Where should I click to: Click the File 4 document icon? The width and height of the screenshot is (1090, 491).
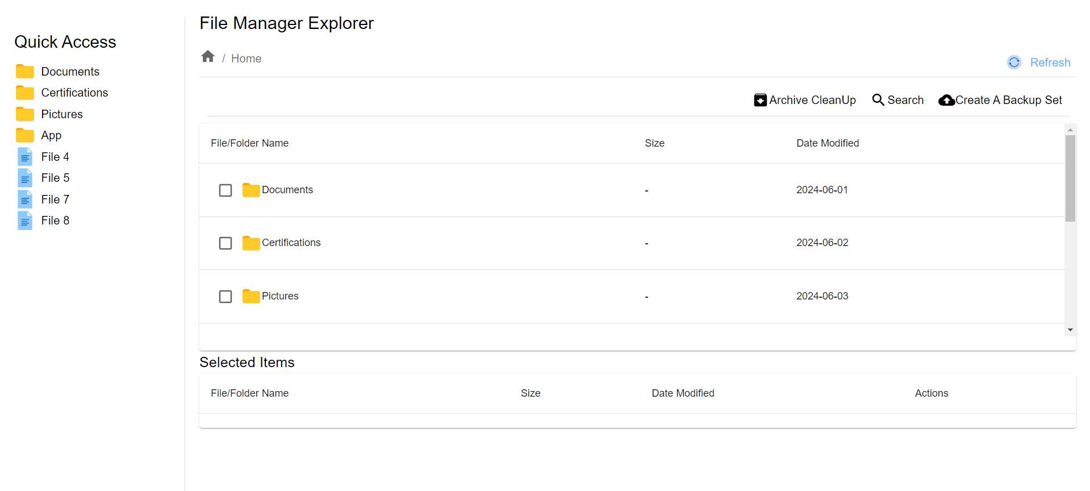tap(25, 156)
